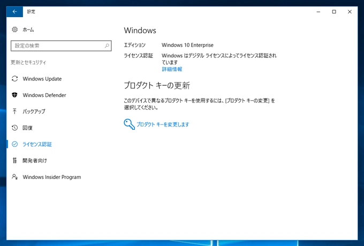Click the key icon for product key
The image size is (364, 246).
pyautogui.click(x=130, y=124)
